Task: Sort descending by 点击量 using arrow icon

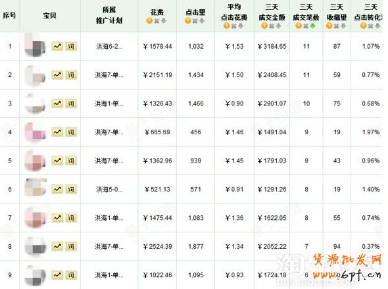Action: pyautogui.click(x=202, y=21)
